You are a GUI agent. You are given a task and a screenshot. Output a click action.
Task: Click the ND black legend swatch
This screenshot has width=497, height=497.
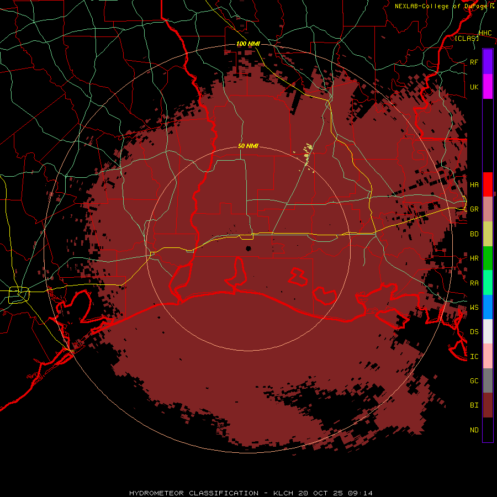pos(488,430)
